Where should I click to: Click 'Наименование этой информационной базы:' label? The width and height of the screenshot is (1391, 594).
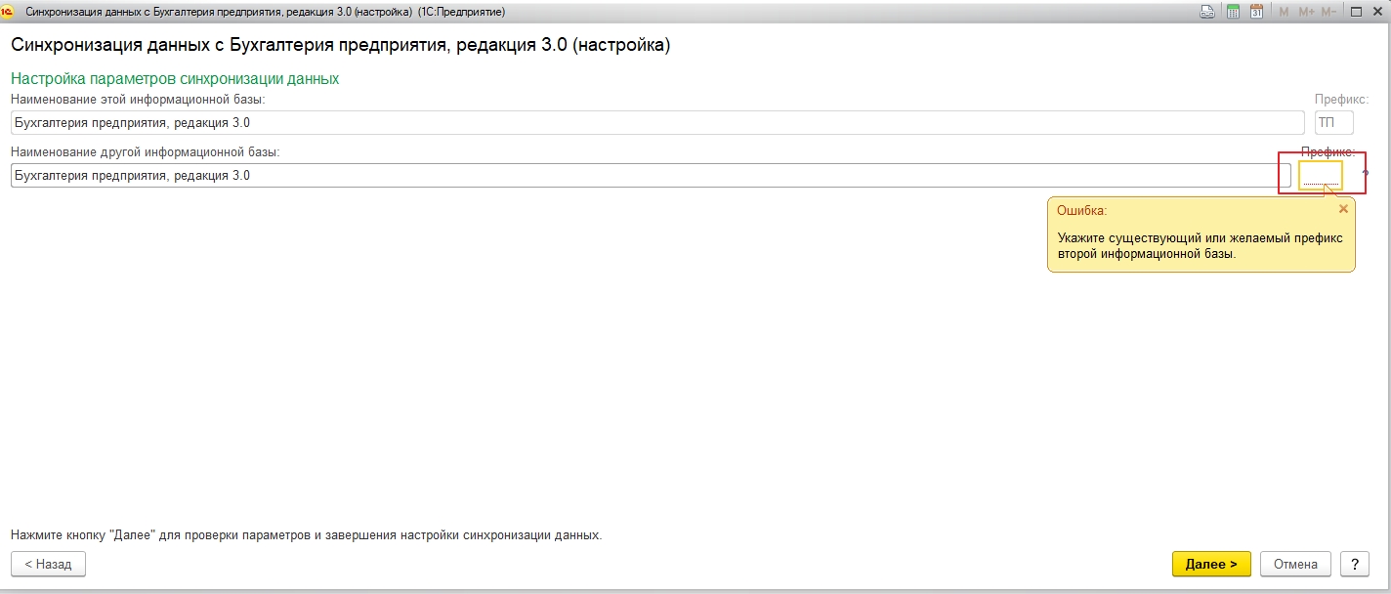139,99
